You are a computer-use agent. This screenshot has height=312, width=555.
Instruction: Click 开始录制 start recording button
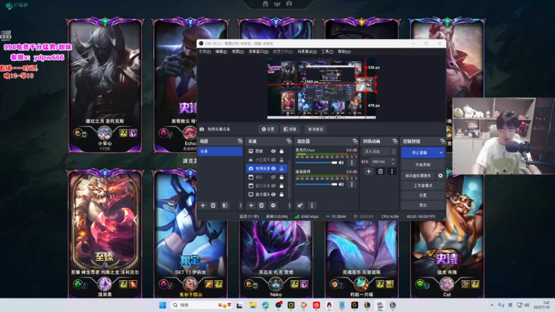423,165
